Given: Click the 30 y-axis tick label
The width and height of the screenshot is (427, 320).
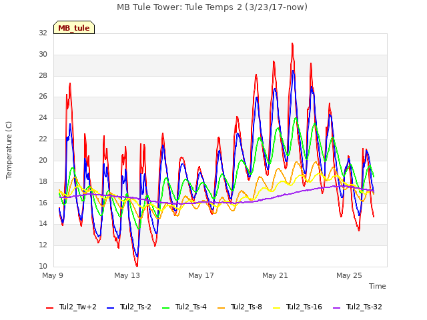Looking at the screenshot, I should pos(43,54).
